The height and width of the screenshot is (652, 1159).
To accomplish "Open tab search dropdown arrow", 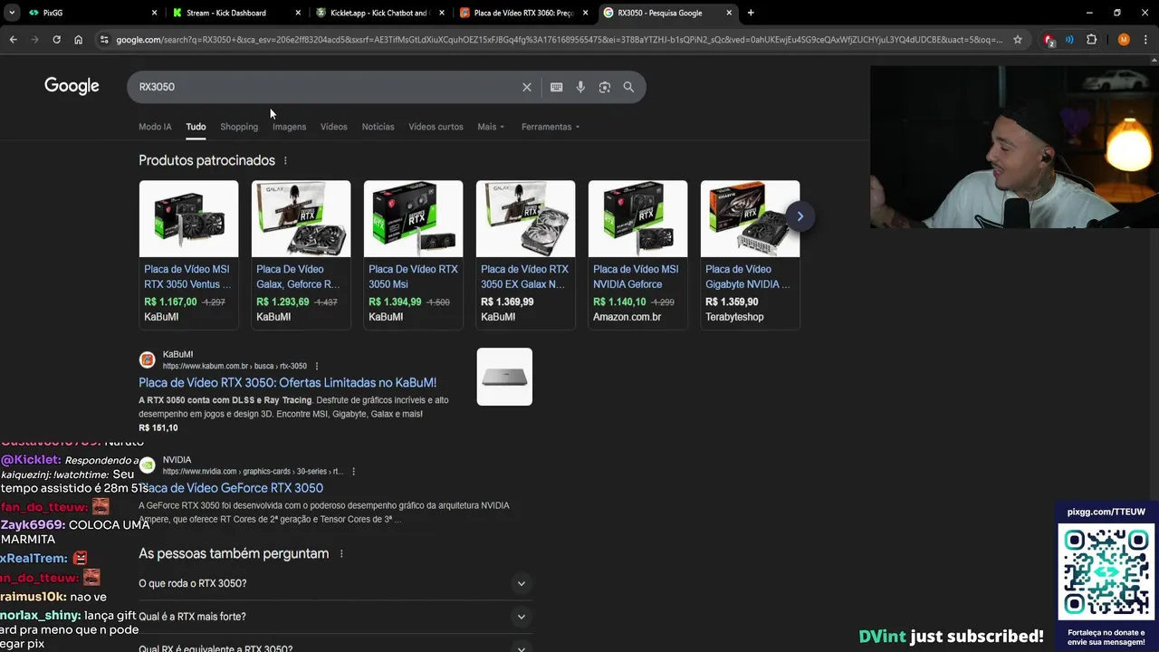I will coord(12,13).
